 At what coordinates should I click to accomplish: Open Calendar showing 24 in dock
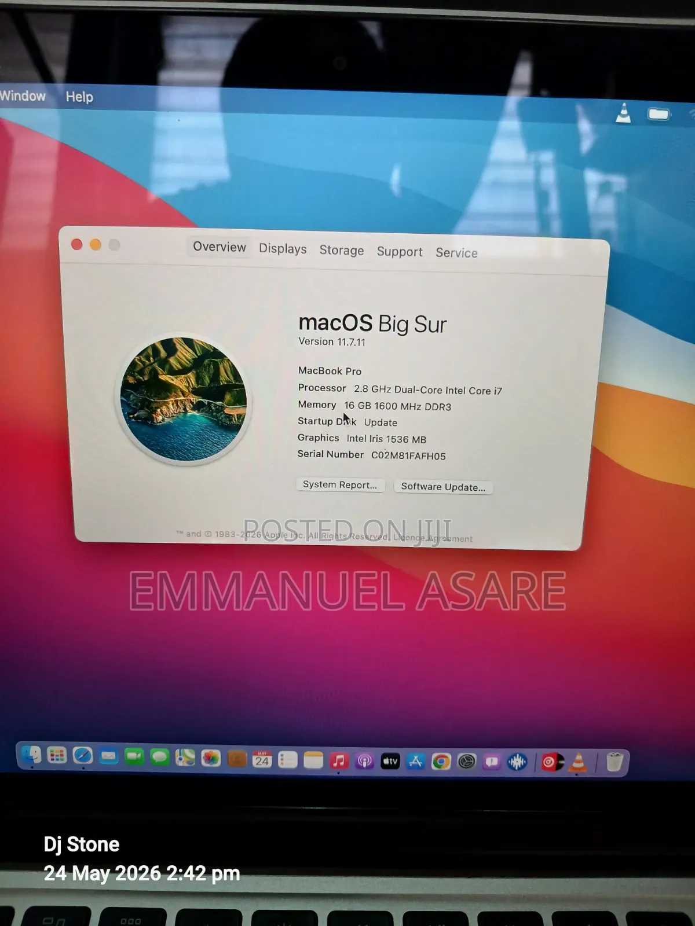pos(262,759)
